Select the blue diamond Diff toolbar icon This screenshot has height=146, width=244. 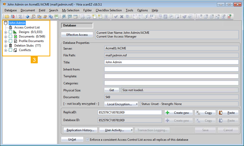click(x=27, y=17)
